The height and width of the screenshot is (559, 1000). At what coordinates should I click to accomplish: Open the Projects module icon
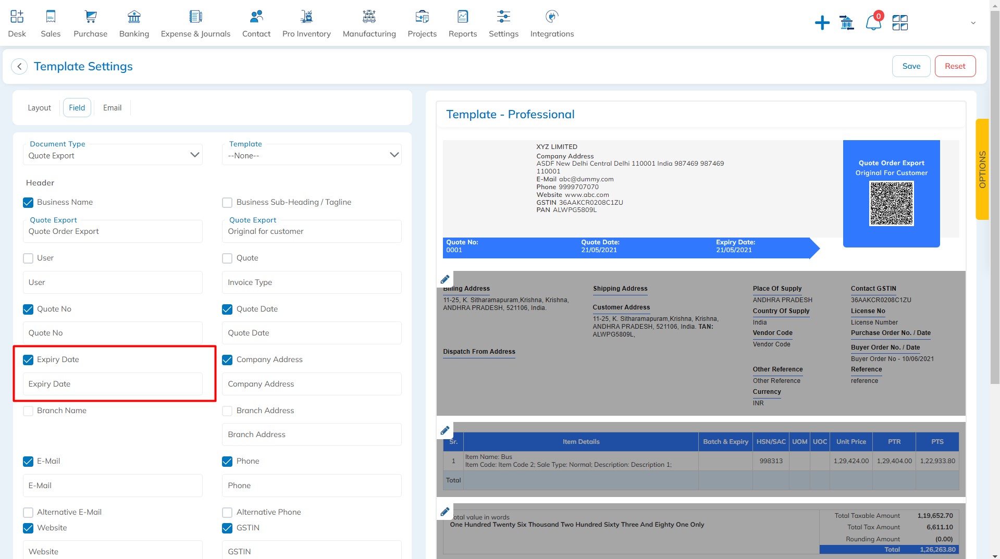(x=422, y=17)
